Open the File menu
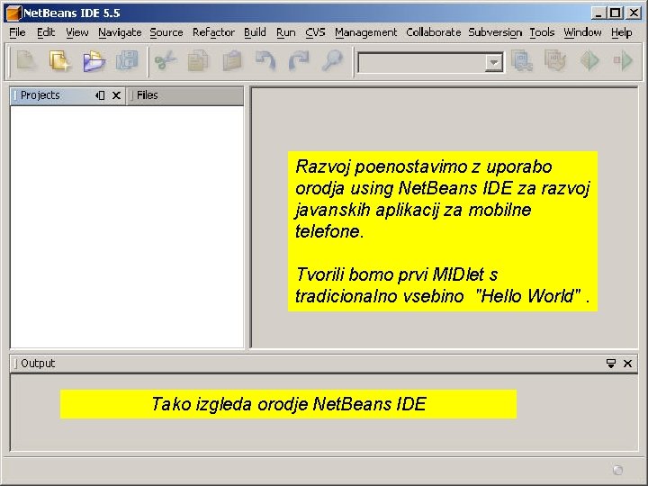 coord(17,32)
